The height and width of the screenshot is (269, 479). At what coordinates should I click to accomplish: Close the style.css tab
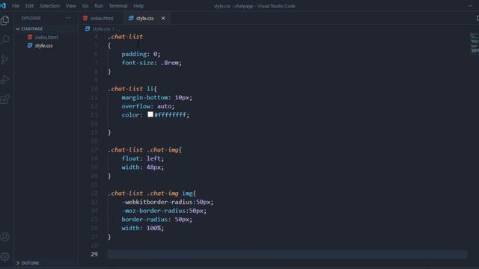pos(163,18)
